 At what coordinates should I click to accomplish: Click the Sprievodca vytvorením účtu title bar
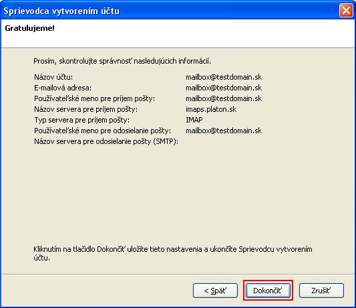(170, 11)
